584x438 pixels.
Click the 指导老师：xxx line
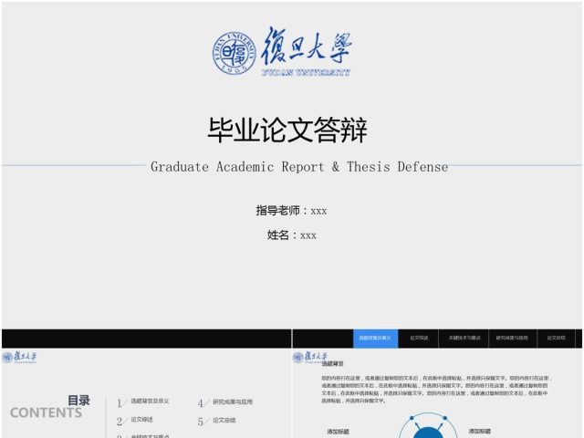291,211
